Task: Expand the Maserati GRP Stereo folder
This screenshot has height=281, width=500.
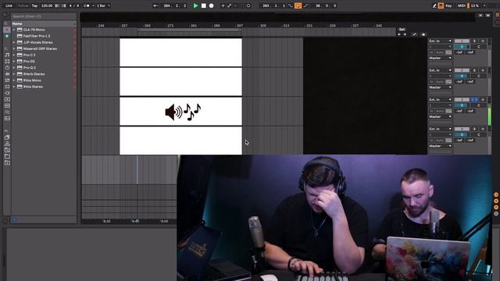Action: coord(14,48)
